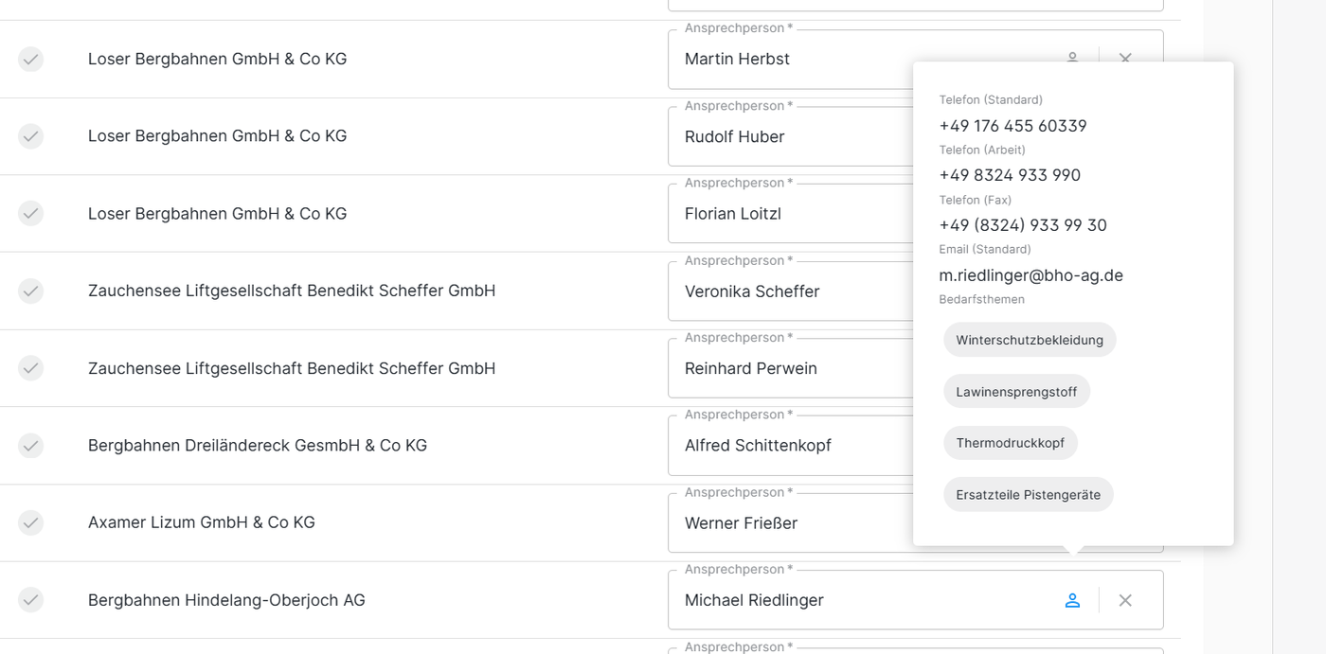Click the Winterschutzbekleidung topic chip

pyautogui.click(x=1030, y=340)
